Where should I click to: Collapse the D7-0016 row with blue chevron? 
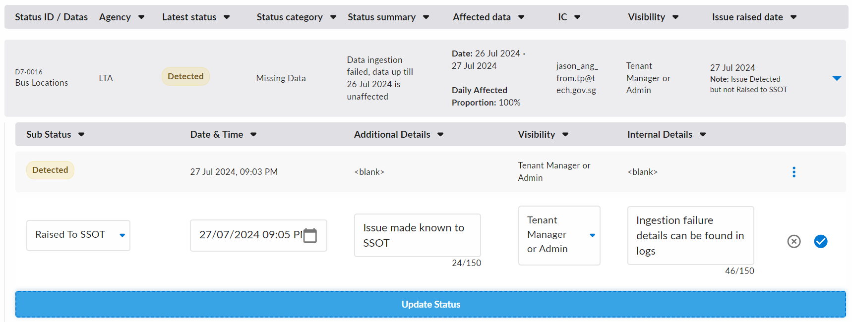pyautogui.click(x=837, y=78)
